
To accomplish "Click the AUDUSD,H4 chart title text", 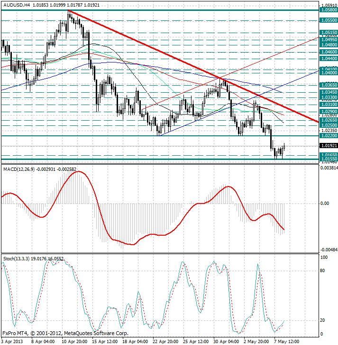I will [17, 5].
